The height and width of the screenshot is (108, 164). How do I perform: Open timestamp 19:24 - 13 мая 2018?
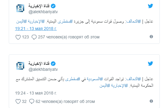pos(36,93)
